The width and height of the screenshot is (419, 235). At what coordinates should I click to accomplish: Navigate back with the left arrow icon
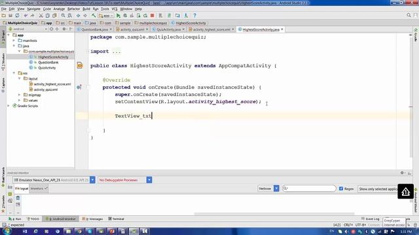pos(79,16)
